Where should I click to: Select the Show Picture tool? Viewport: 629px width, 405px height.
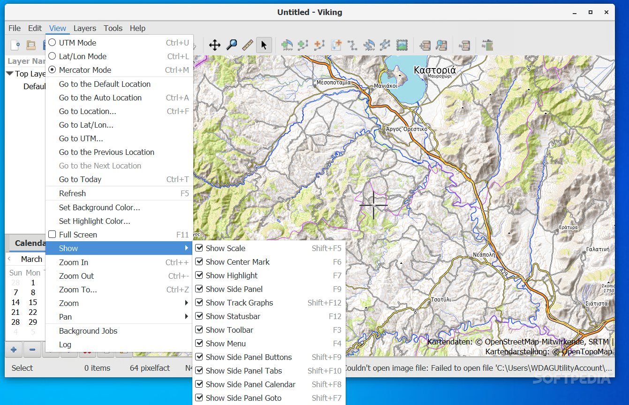(402, 45)
